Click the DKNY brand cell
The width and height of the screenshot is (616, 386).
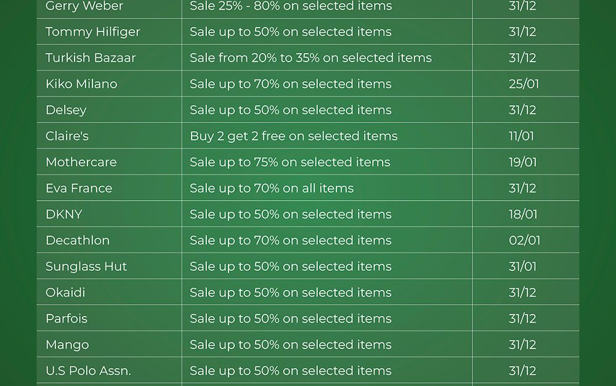[64, 214]
